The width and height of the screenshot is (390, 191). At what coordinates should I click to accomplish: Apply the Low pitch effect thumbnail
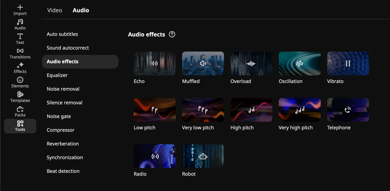click(155, 110)
